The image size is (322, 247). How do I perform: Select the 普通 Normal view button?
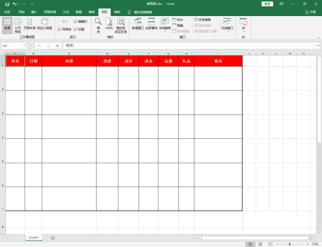7,25
